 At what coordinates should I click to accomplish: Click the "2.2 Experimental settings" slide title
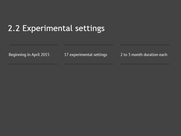[x=56, y=28]
